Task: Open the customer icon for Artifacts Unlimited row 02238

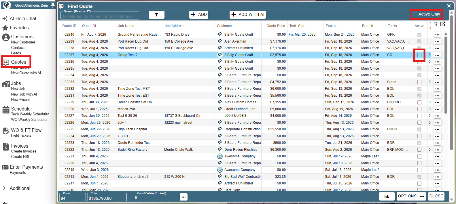Action: click(x=220, y=48)
